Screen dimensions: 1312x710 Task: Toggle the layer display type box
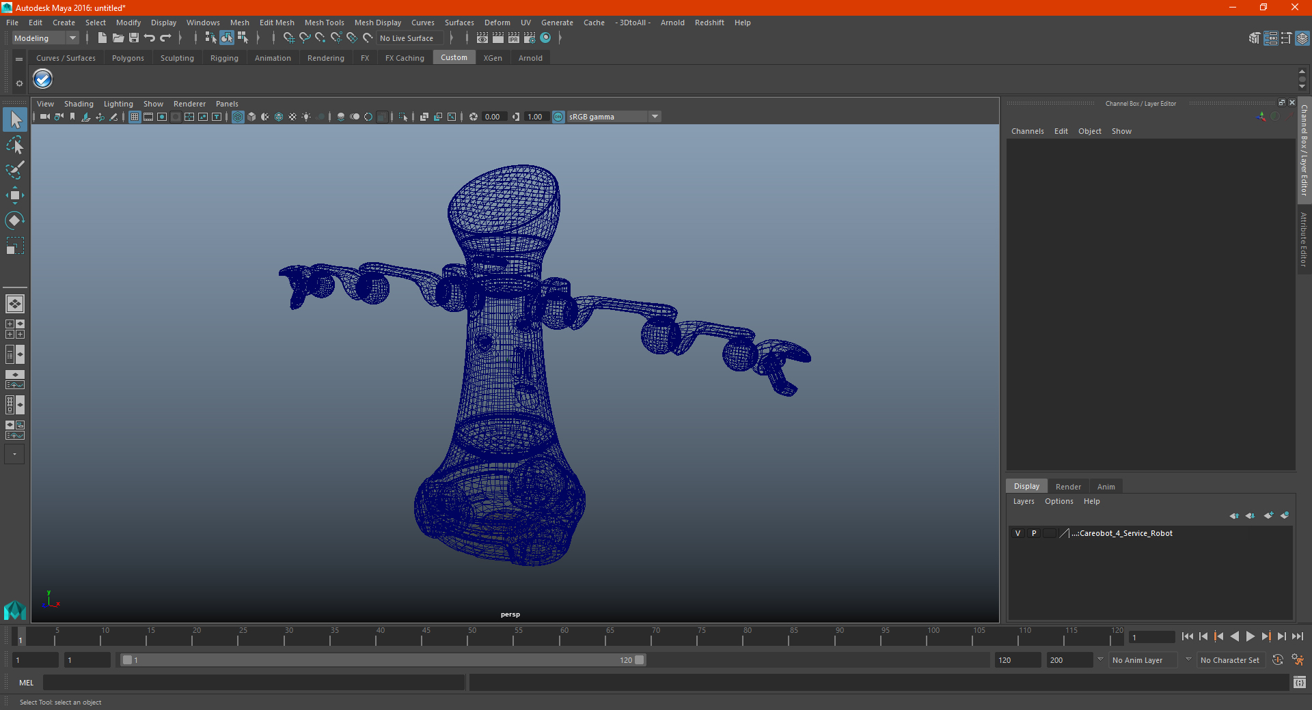coord(1050,533)
